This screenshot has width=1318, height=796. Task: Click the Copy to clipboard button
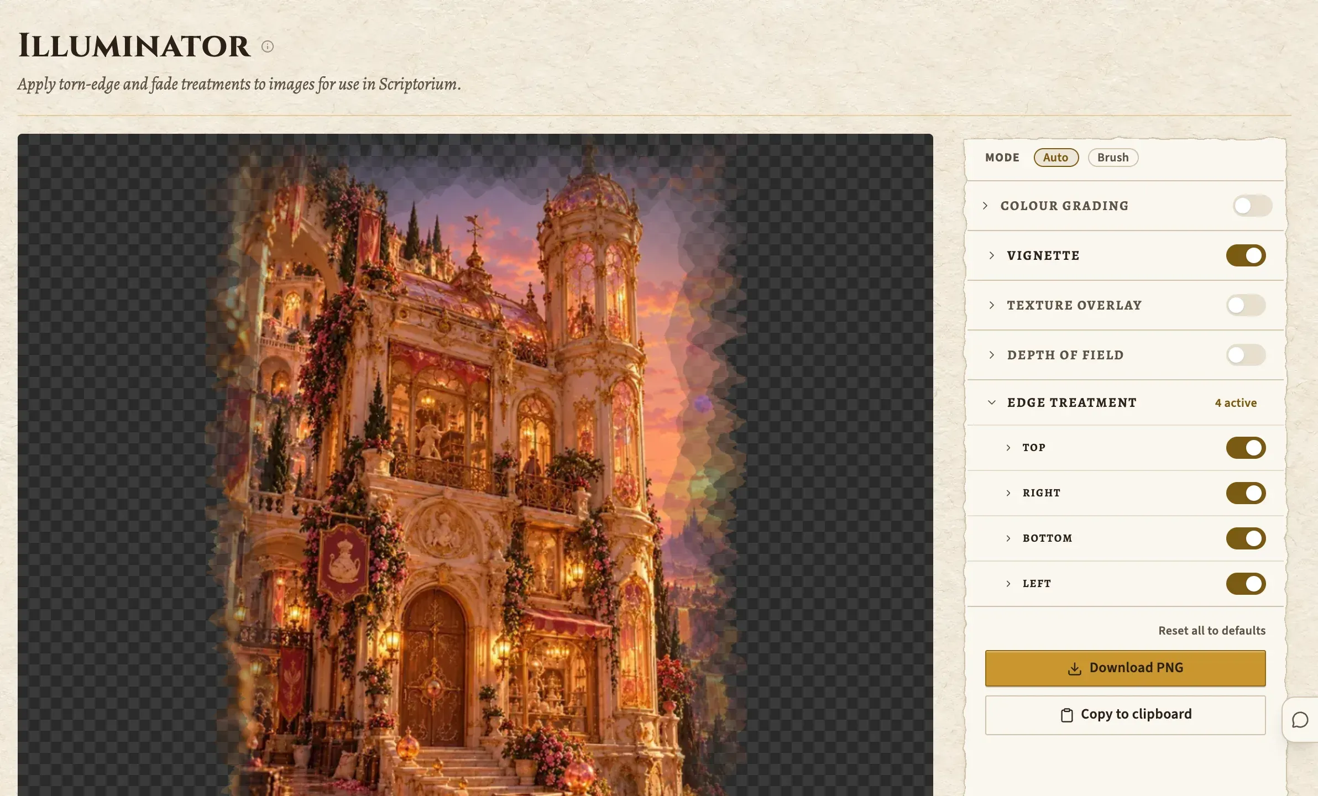tap(1125, 715)
